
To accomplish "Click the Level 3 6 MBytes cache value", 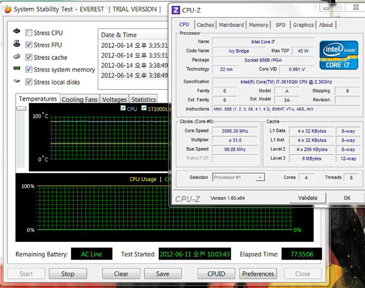I will [311, 159].
